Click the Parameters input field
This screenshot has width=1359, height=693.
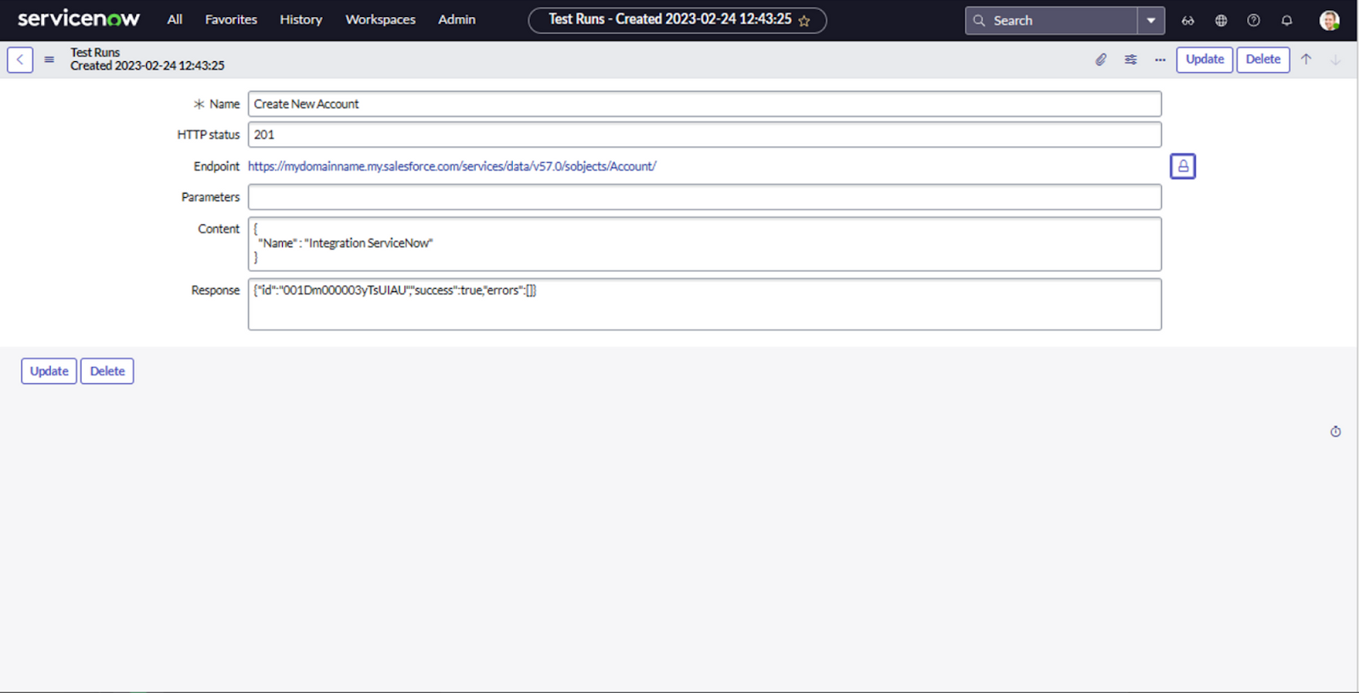(704, 197)
